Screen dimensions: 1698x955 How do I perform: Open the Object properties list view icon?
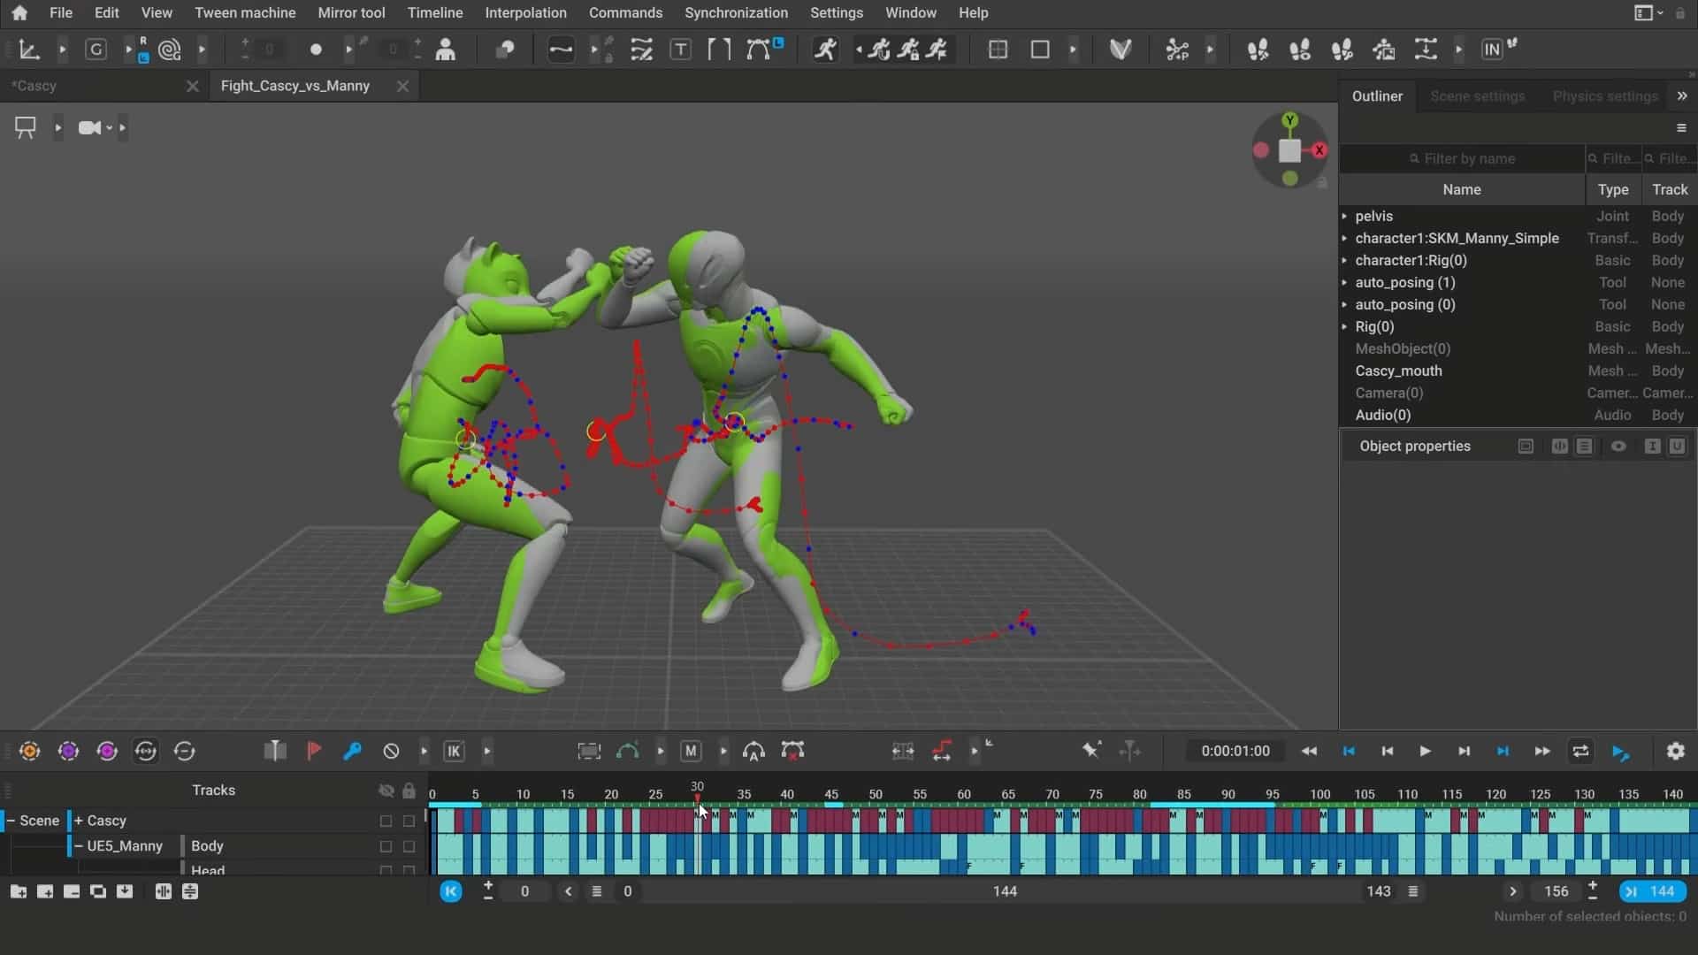(1585, 447)
